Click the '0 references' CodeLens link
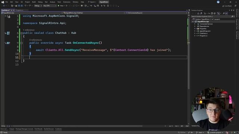Screen dimensions: 239x134 (35, 40)
